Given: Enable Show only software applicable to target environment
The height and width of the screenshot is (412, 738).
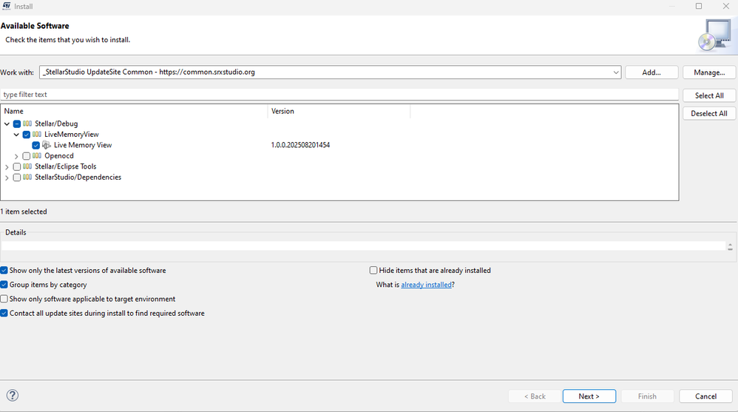Looking at the screenshot, I should click(x=4, y=299).
